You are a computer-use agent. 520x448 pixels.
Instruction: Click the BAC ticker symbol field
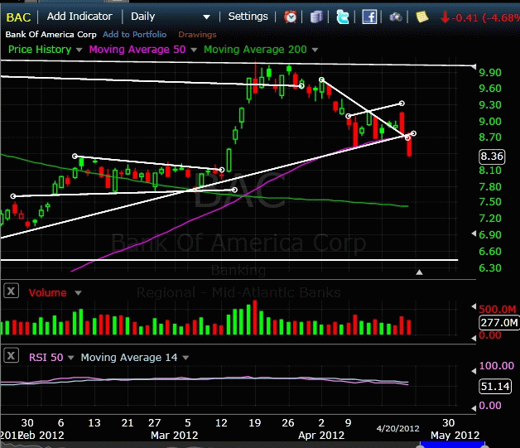[19, 16]
